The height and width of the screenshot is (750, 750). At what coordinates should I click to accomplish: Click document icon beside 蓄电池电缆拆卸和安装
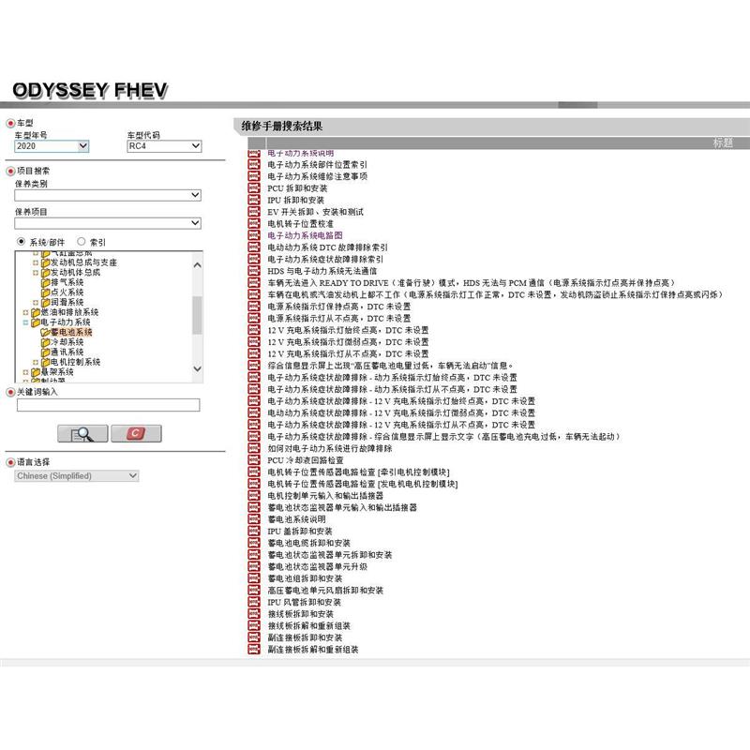click(x=254, y=543)
